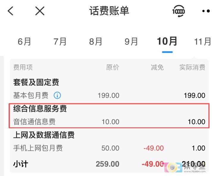Open the 音信通信息费 charge row
212x176 pixels.
pyautogui.click(x=34, y=122)
